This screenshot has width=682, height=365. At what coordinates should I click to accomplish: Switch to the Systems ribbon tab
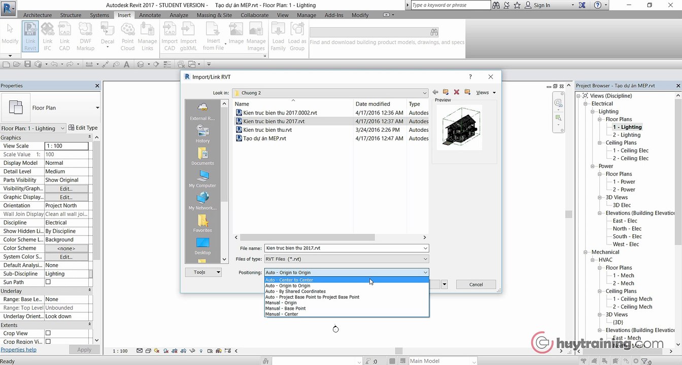99,15
